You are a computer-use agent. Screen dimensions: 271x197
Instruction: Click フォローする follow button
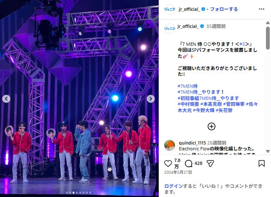(224, 9)
